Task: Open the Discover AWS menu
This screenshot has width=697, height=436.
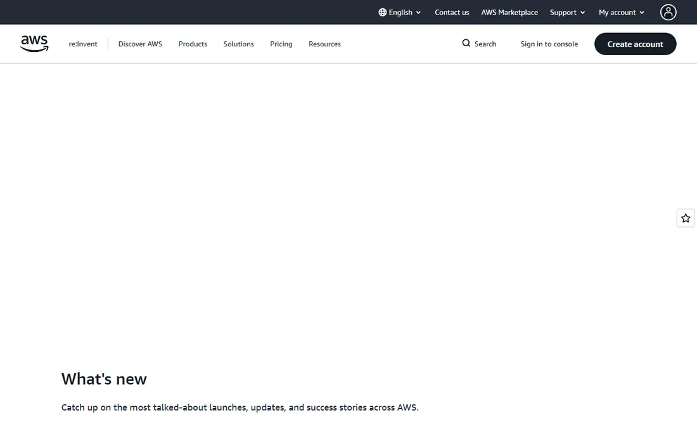Action: [140, 44]
